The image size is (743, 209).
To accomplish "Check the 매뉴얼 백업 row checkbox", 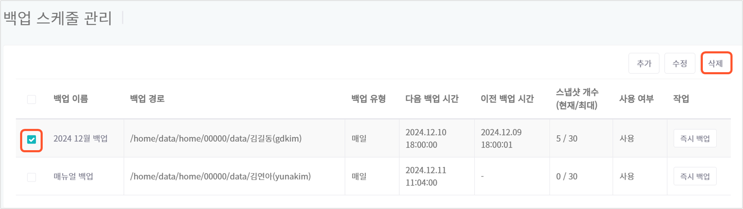I will (x=31, y=177).
